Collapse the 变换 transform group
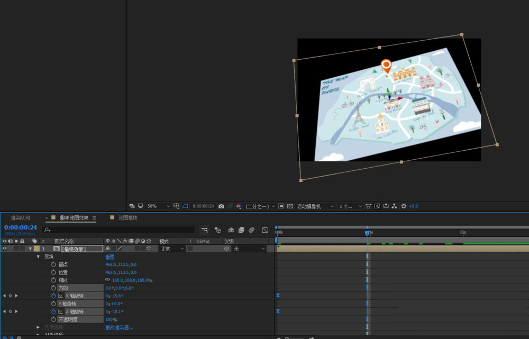 click(38, 256)
